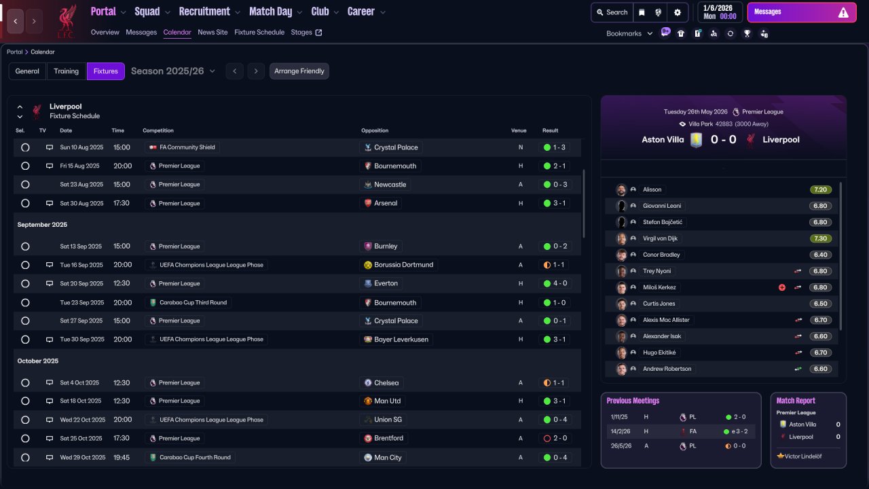Select the Sun 10 Aug Crystal Palace fixture radio
Screen dimensions: 869x489
click(x=25, y=147)
